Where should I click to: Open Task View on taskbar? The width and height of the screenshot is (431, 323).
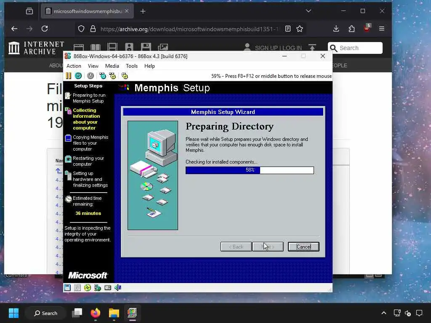coord(77,313)
